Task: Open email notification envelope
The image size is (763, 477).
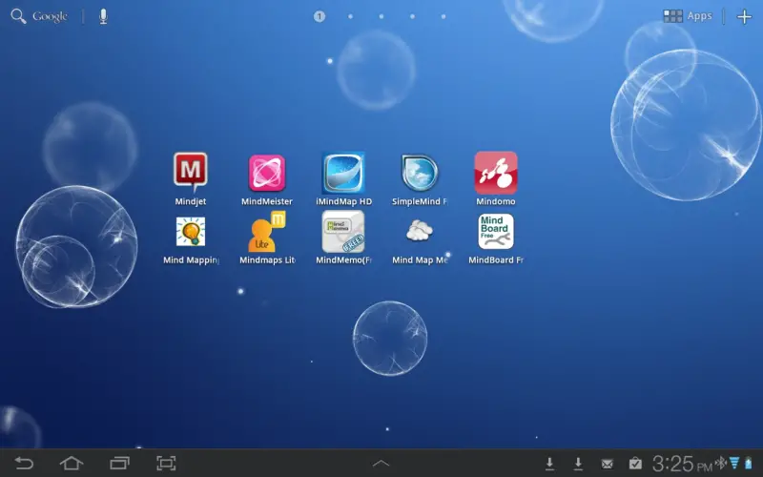Action: click(607, 464)
